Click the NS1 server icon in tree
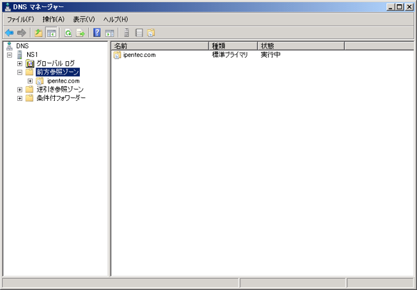 pyautogui.click(x=19, y=54)
